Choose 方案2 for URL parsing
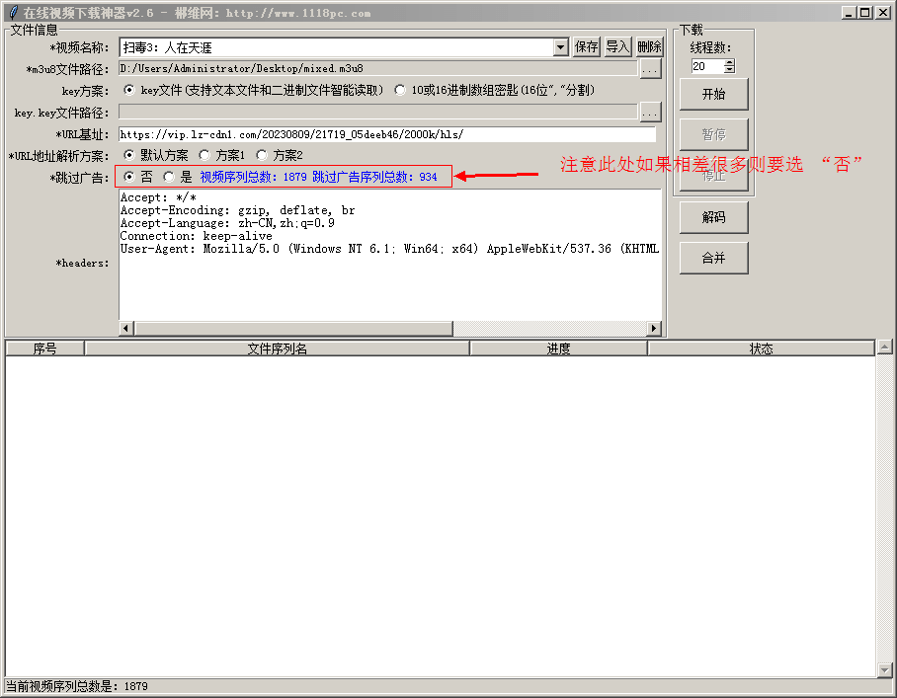The height and width of the screenshot is (698, 897). (262, 155)
